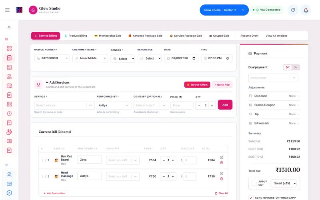Click the Price input field
The width and height of the screenshot is (320, 200).
click(x=182, y=106)
